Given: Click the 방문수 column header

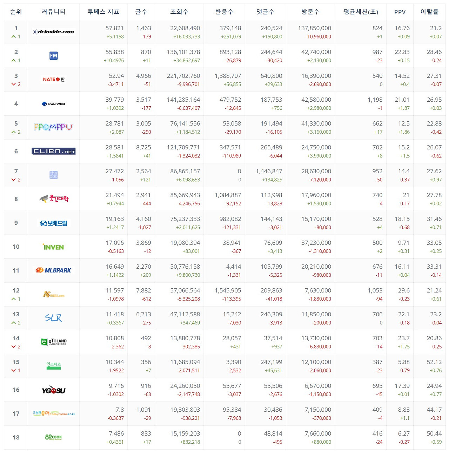Looking at the screenshot, I should coord(310,12).
